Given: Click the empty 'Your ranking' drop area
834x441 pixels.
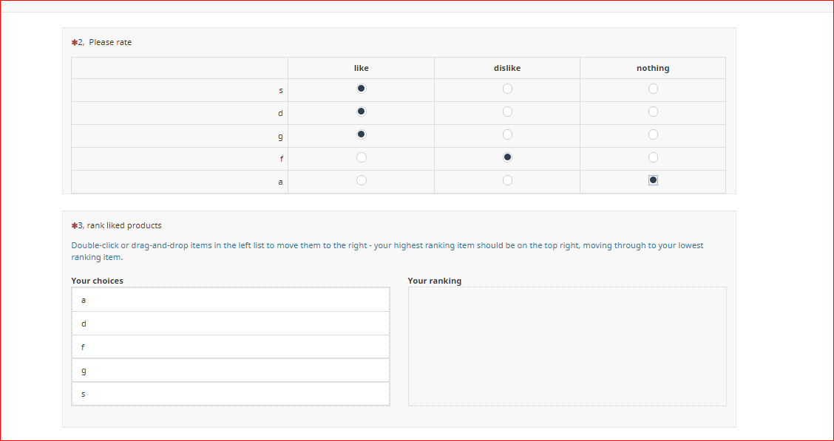Looking at the screenshot, I should pyautogui.click(x=567, y=346).
